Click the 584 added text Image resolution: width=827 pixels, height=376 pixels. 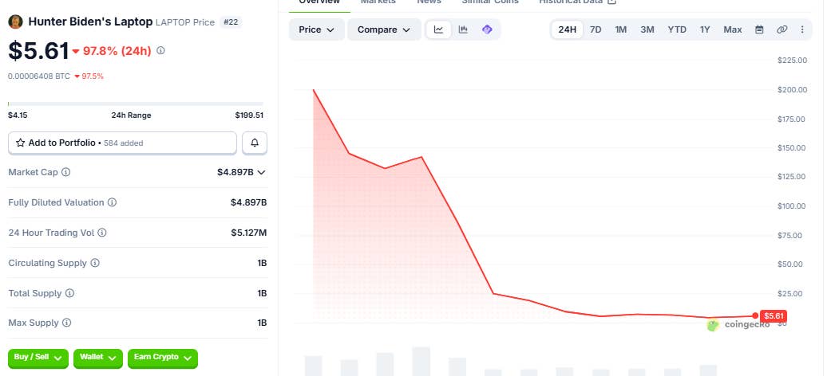point(124,143)
